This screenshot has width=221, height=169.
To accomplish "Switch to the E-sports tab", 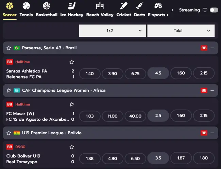I will (158, 6).
